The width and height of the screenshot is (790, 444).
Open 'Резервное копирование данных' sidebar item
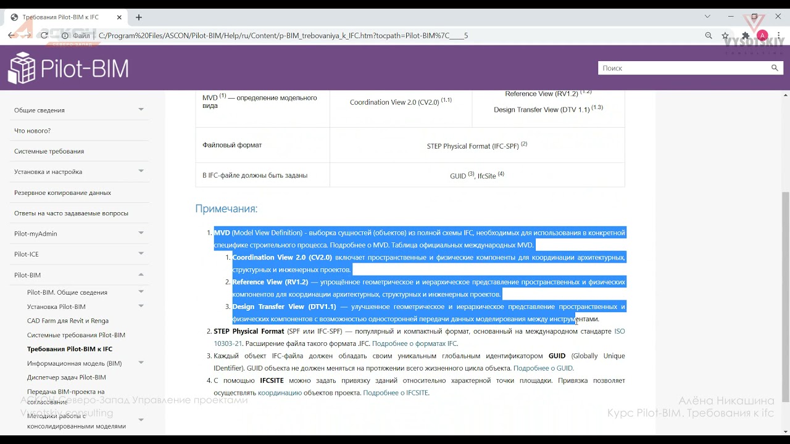62,192
